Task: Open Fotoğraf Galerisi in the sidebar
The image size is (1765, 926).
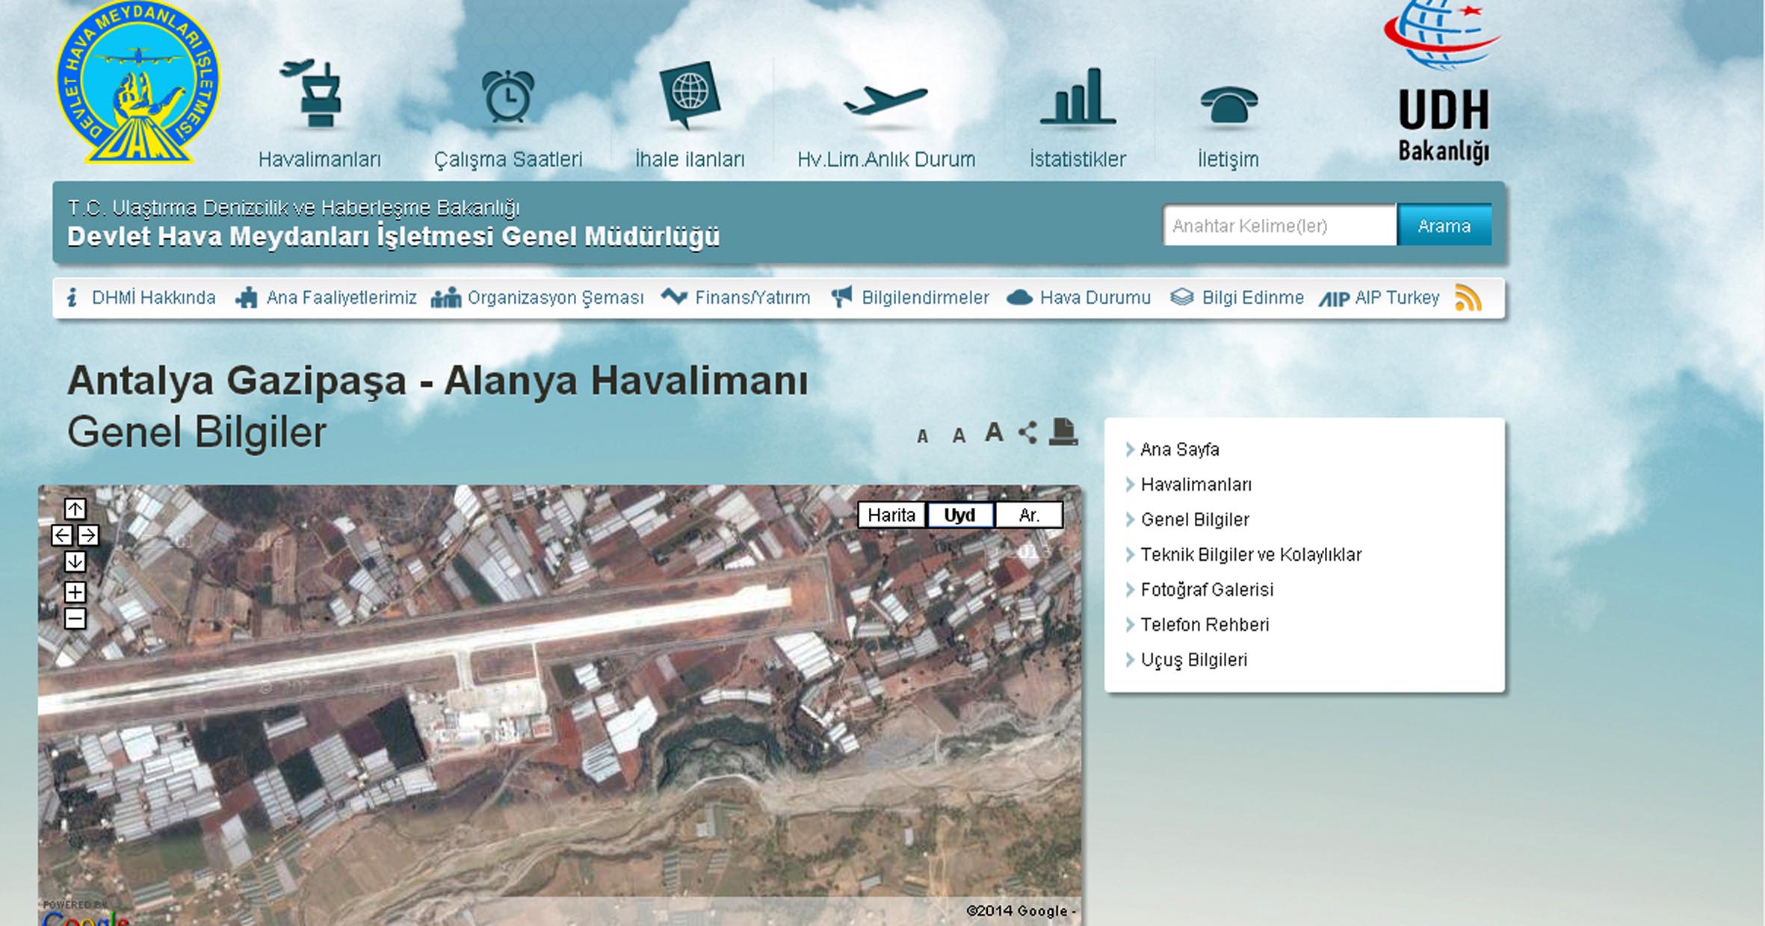Action: 1206,590
